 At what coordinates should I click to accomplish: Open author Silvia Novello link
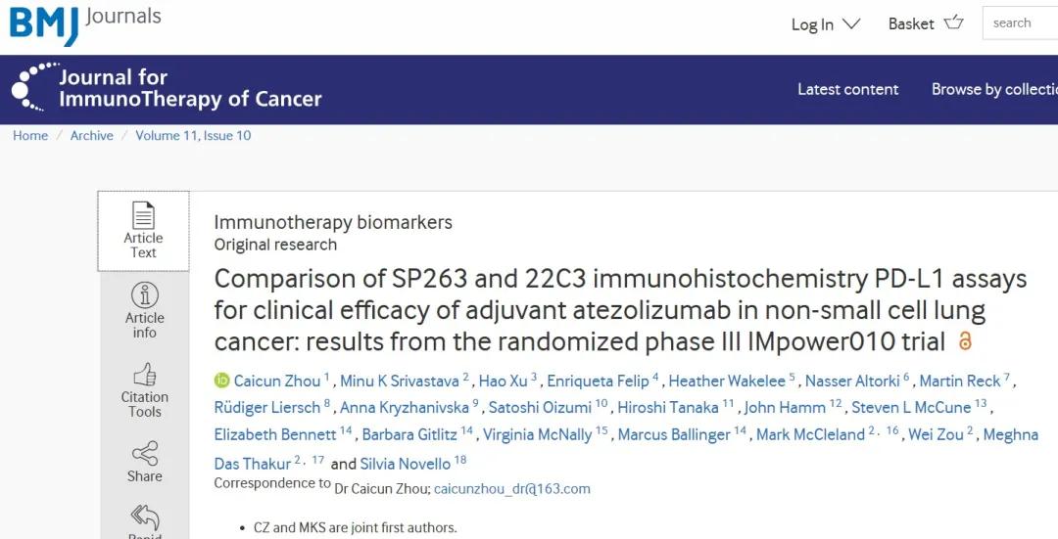(x=405, y=464)
